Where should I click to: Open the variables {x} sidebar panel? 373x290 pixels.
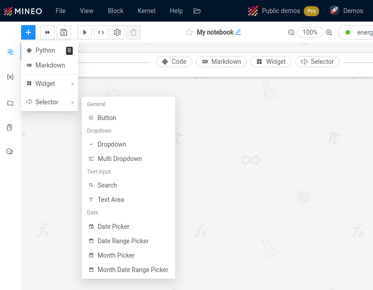[10, 77]
